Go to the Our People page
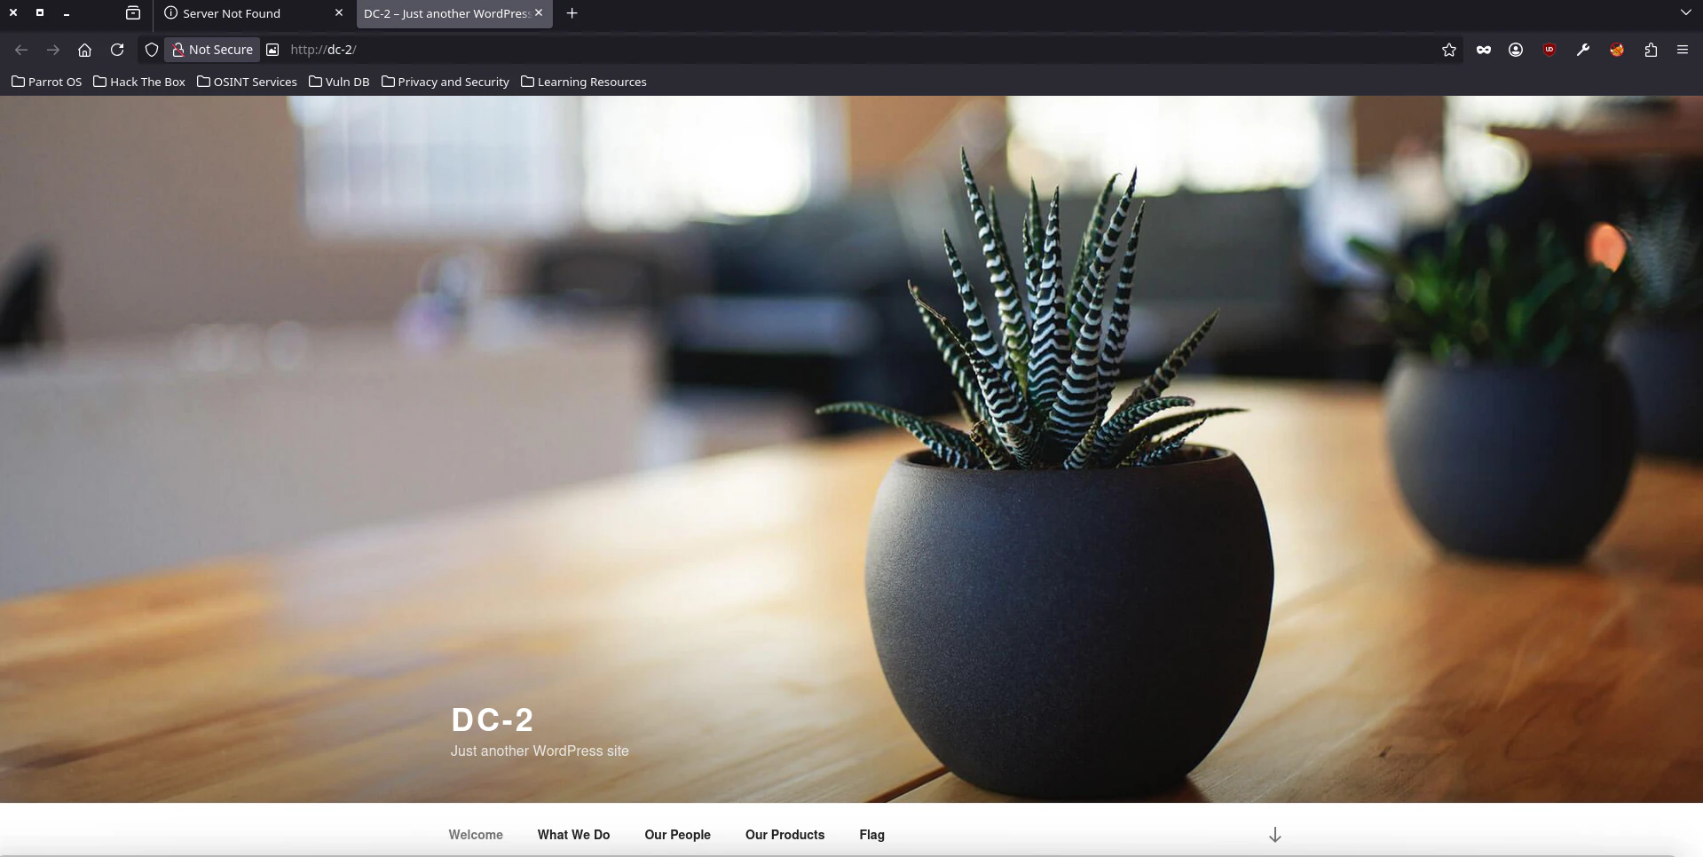This screenshot has height=857, width=1703. coord(678,835)
